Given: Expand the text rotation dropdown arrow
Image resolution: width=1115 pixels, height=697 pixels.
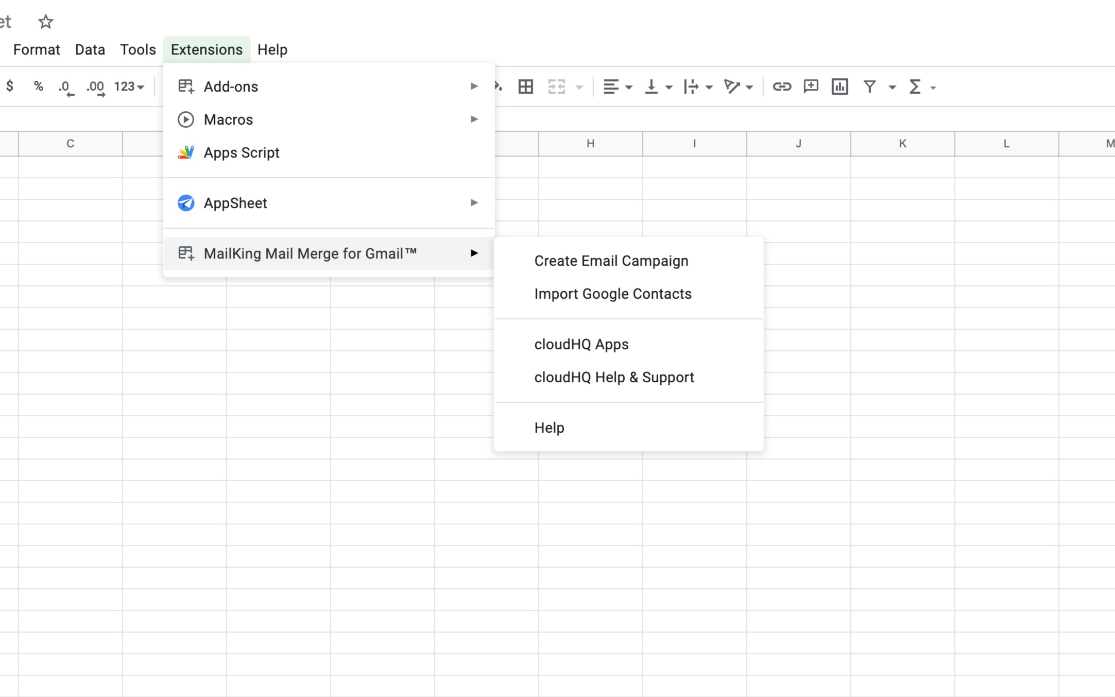Looking at the screenshot, I should pos(749,87).
